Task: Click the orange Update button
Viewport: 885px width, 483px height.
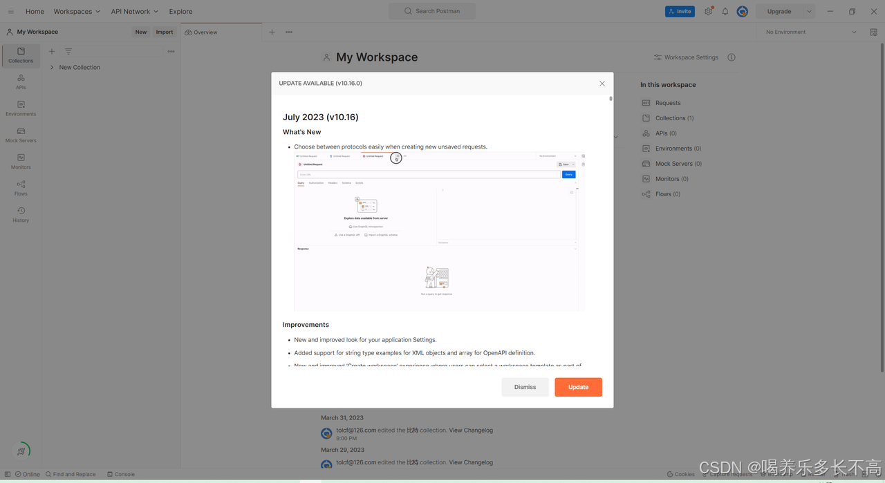Action: tap(578, 387)
